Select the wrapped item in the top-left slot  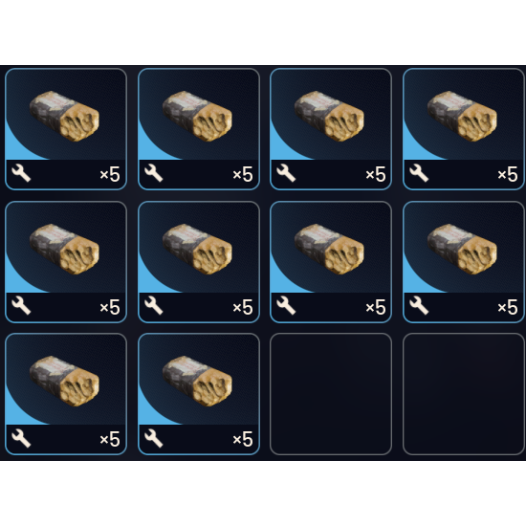pyautogui.click(x=64, y=116)
